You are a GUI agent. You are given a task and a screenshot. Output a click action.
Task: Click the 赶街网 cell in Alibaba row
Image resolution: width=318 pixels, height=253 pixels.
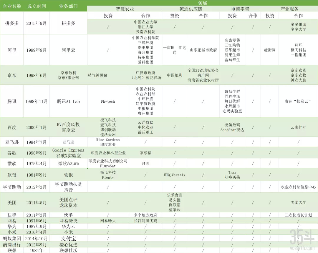coord(270,50)
